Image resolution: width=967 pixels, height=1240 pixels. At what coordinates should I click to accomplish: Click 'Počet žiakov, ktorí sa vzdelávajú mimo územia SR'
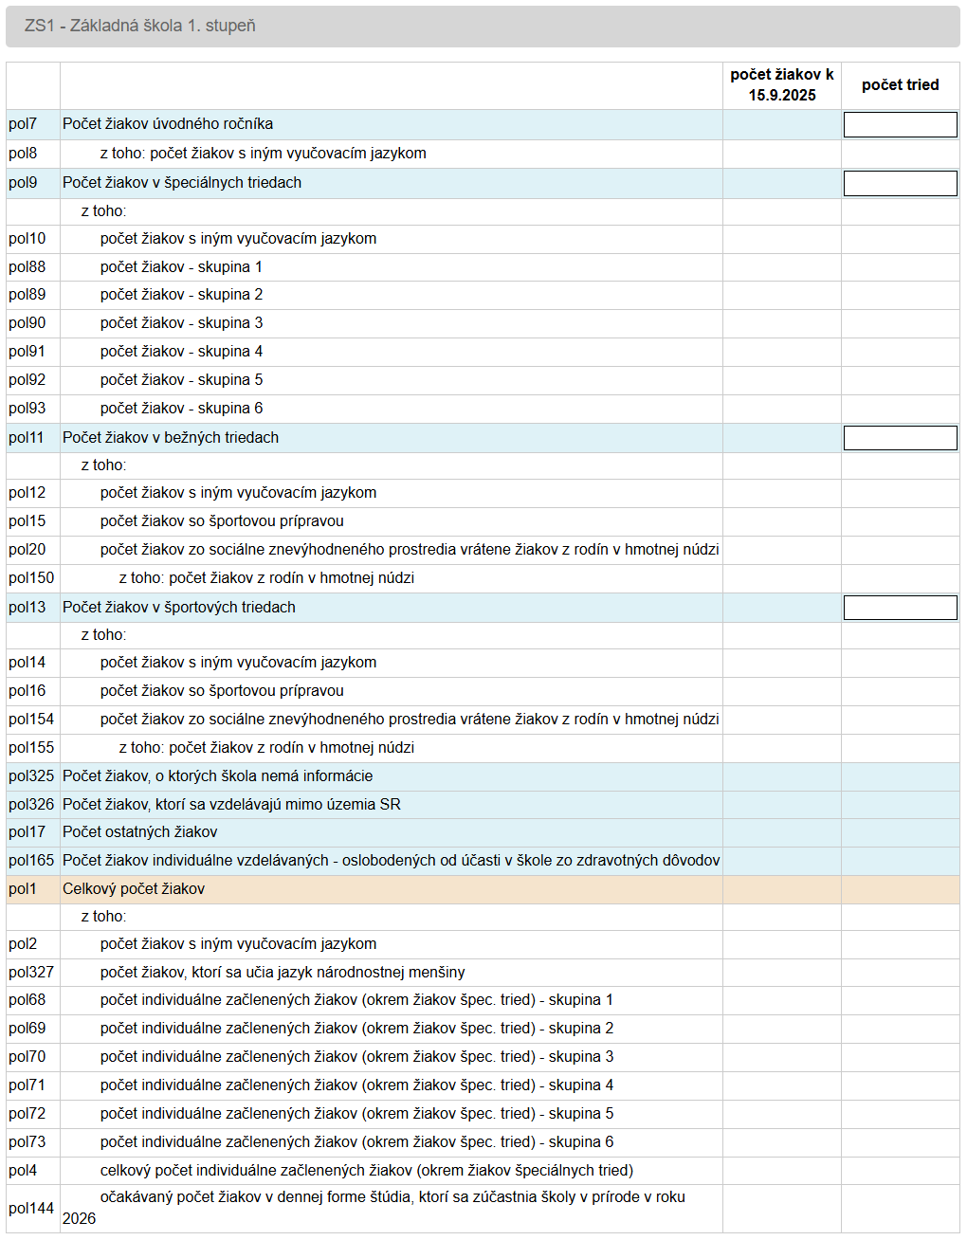point(231,805)
